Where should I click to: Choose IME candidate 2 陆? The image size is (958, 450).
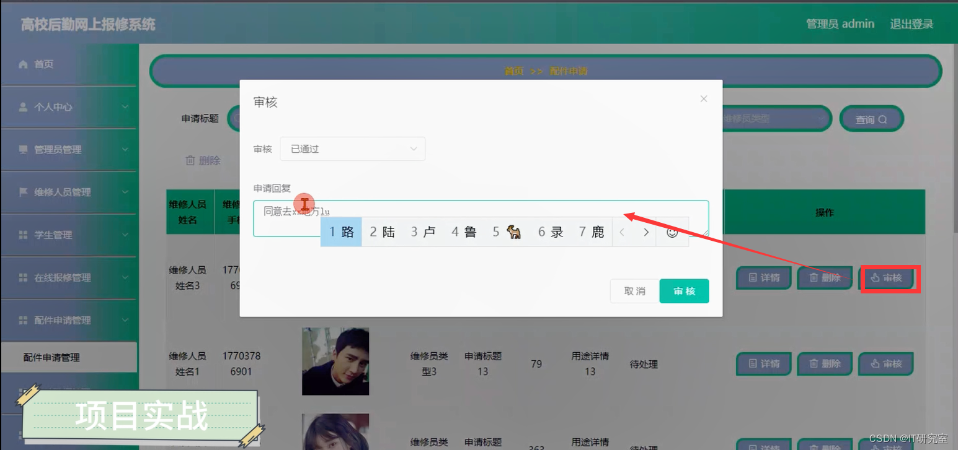point(382,232)
